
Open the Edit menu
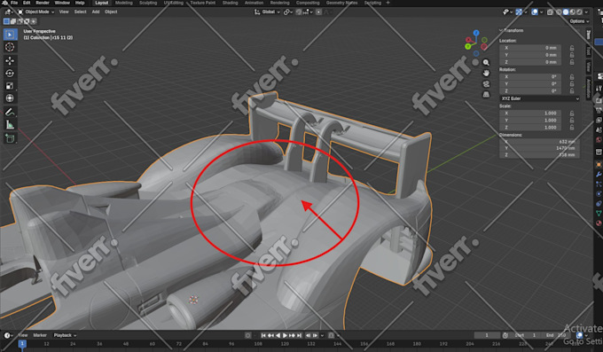[27, 3]
